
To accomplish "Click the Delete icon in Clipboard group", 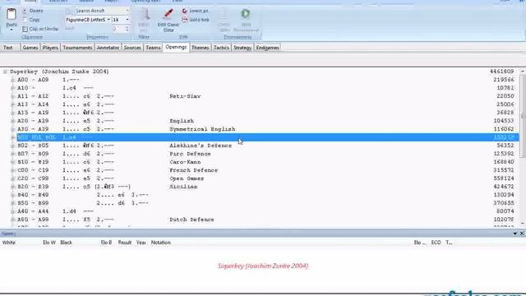I will [x=25, y=11].
